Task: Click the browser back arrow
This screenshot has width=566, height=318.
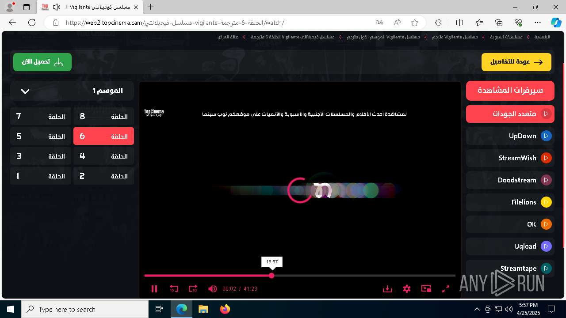Action: 12,23
